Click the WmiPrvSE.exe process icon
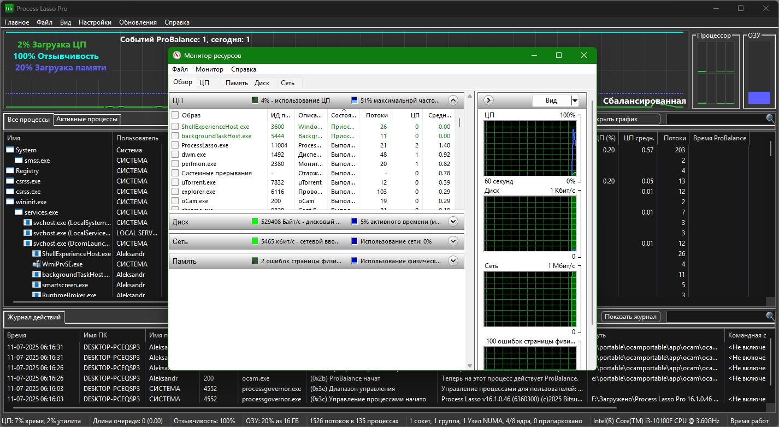This screenshot has height=427, width=779. tap(37, 264)
